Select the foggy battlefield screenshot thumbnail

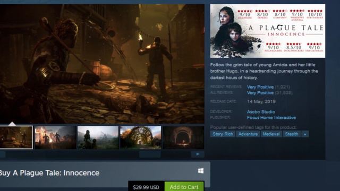click(x=98, y=137)
